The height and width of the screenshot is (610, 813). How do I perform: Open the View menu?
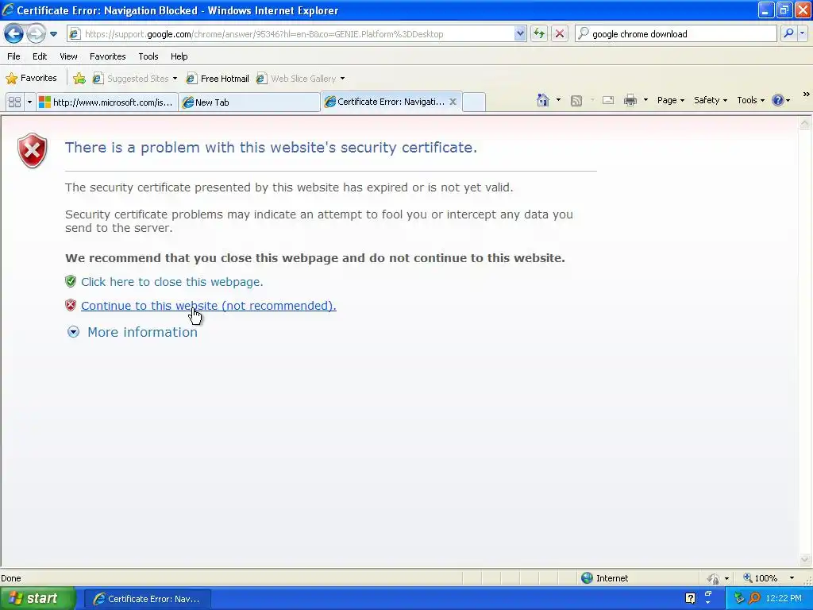[x=68, y=56]
